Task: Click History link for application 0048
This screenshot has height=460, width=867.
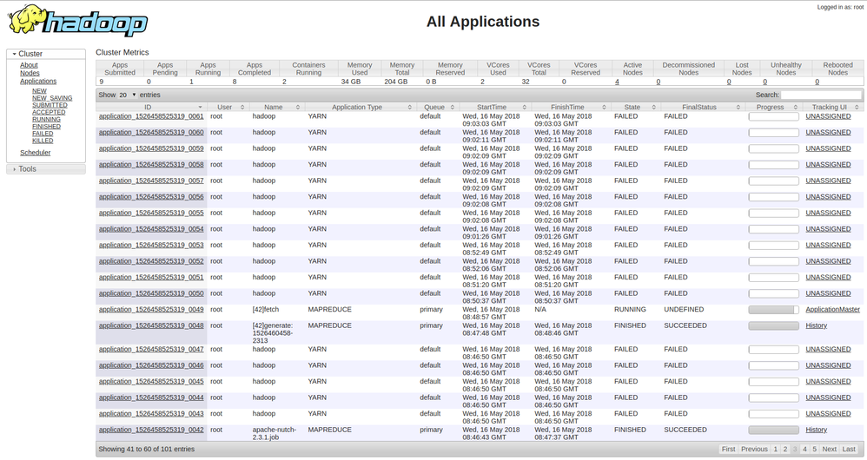Action: click(x=816, y=325)
